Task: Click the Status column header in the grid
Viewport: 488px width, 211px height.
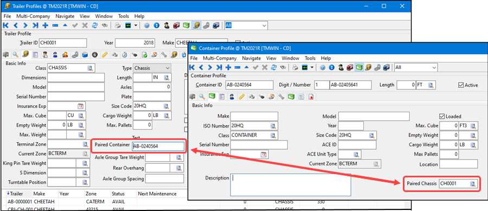Action: click(x=118, y=194)
